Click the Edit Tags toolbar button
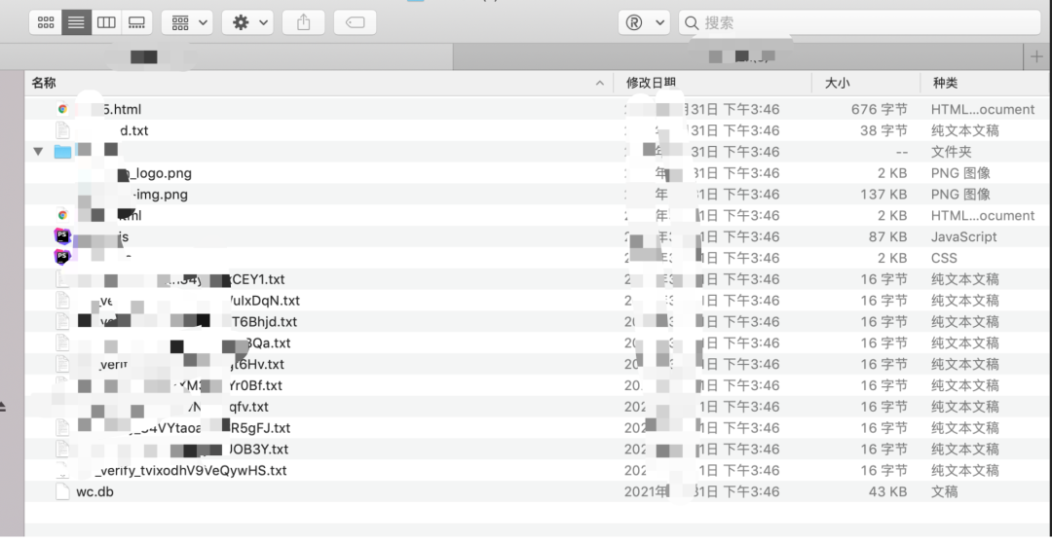 tap(355, 22)
